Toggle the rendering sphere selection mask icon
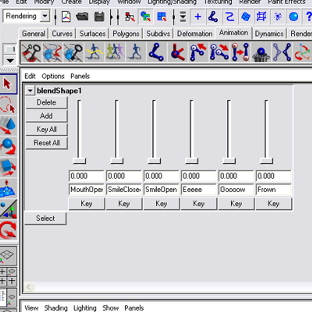Image resolution: width=312 pixels, height=312 pixels. [294, 17]
